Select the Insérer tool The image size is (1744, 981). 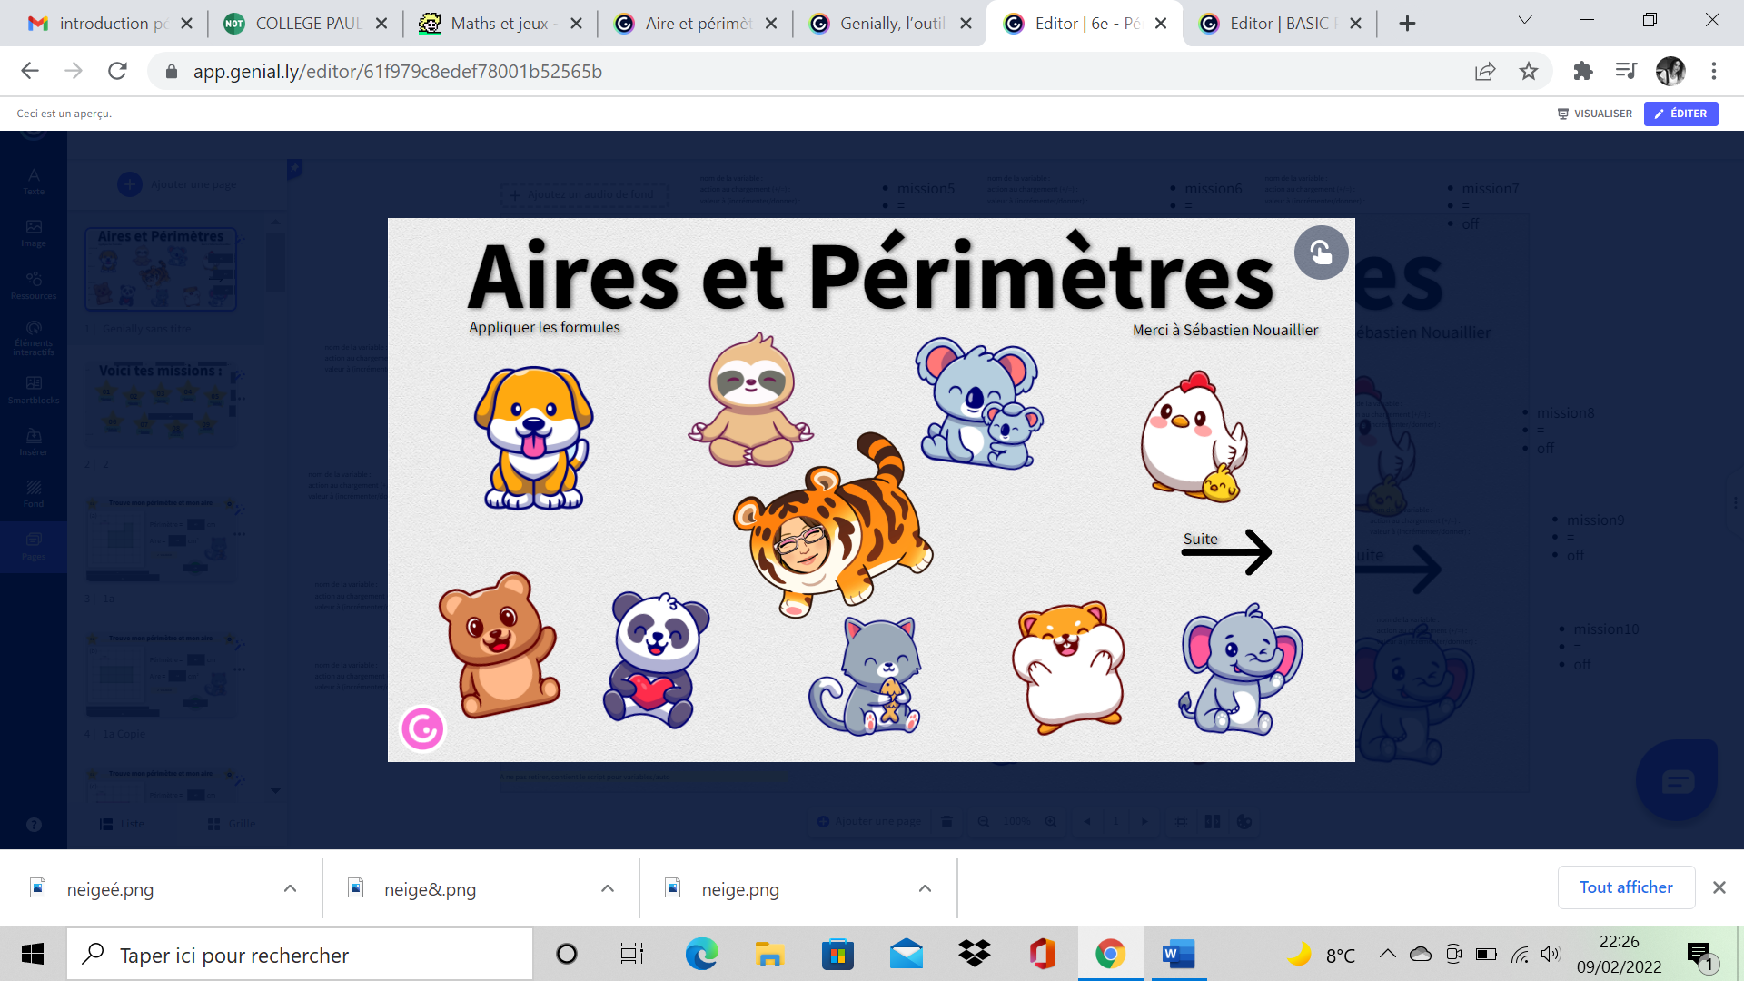tap(33, 441)
